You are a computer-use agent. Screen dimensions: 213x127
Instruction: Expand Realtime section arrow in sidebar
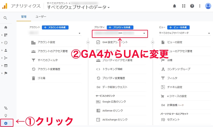coord(2,43)
